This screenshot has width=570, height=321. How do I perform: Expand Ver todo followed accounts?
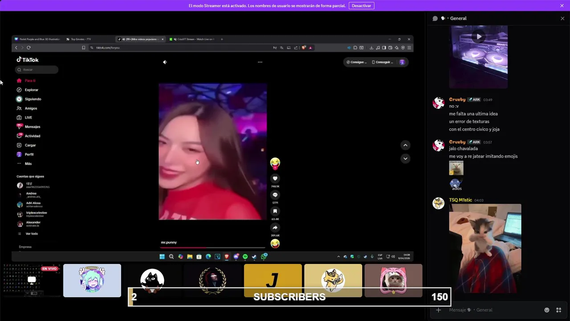click(28, 234)
